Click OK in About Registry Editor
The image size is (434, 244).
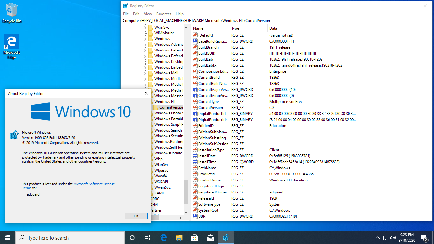tap(136, 216)
